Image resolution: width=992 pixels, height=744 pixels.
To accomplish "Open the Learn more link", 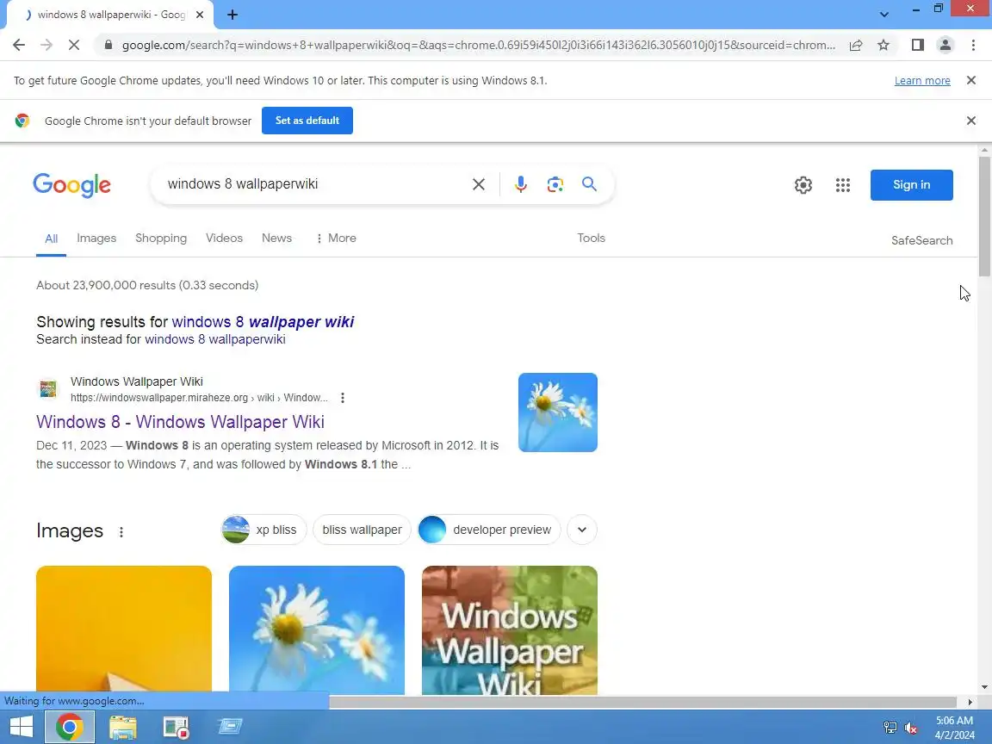I will 921,80.
